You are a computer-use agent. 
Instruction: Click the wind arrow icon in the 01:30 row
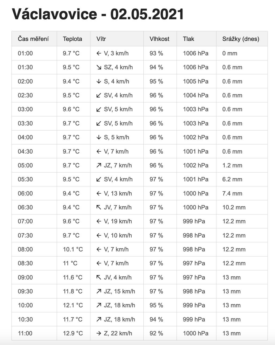coord(99,67)
